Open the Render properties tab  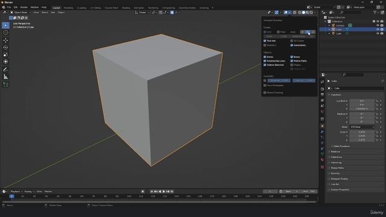click(x=322, y=89)
